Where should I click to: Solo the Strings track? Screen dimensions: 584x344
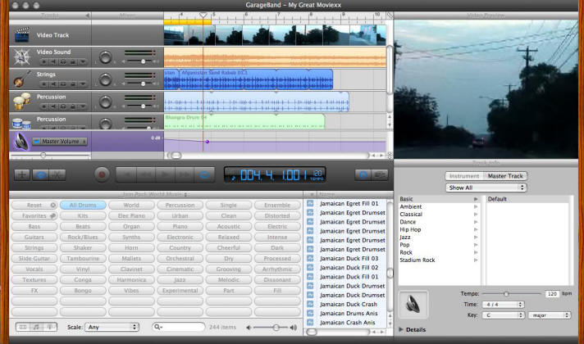click(x=63, y=84)
